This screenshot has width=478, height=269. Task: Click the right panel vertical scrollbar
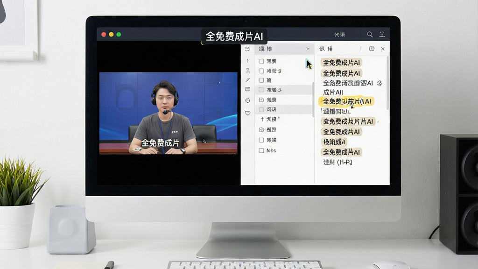[x=388, y=83]
